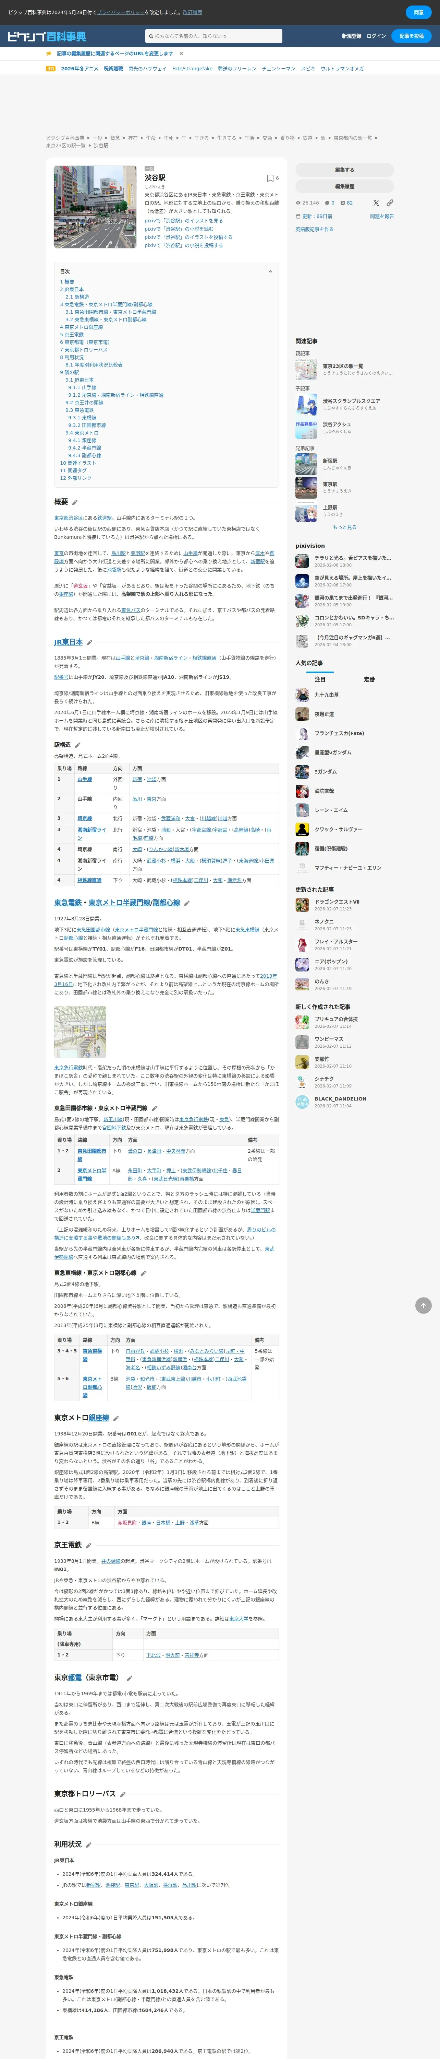The height and width of the screenshot is (2059, 440).
Task: Open the BLACK_DANDELION new article icon
Action: (x=302, y=1102)
